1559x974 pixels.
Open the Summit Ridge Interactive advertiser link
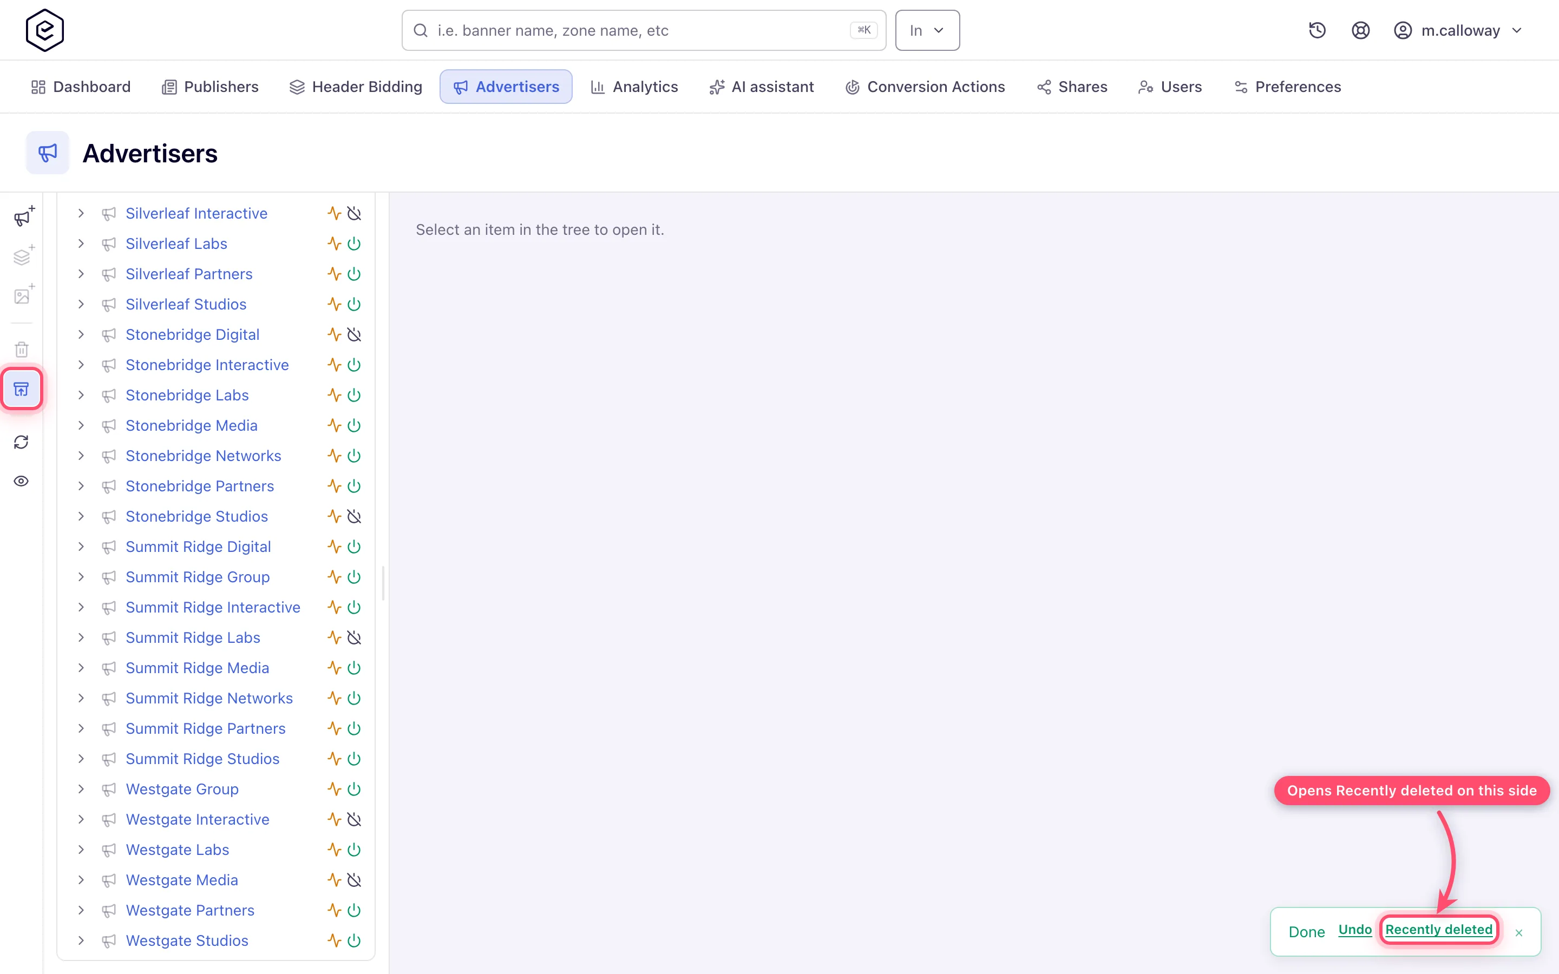pyautogui.click(x=213, y=608)
